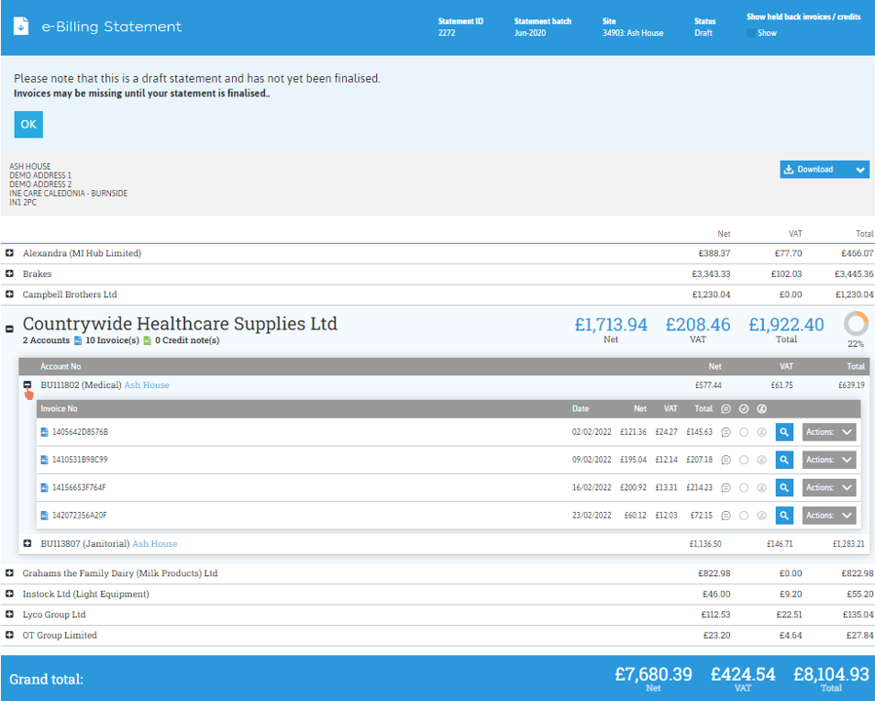This screenshot has height=701, width=875.
Task: Click the clock status icon for invoice 142072356A20F
Action: click(x=761, y=515)
